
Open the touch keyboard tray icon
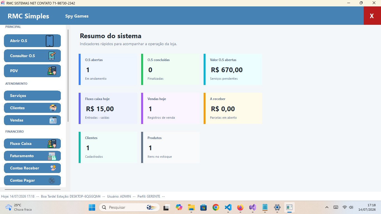336,207
